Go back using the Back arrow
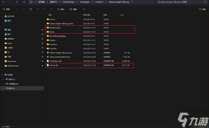This screenshot has width=209, height=128. point(4,2)
